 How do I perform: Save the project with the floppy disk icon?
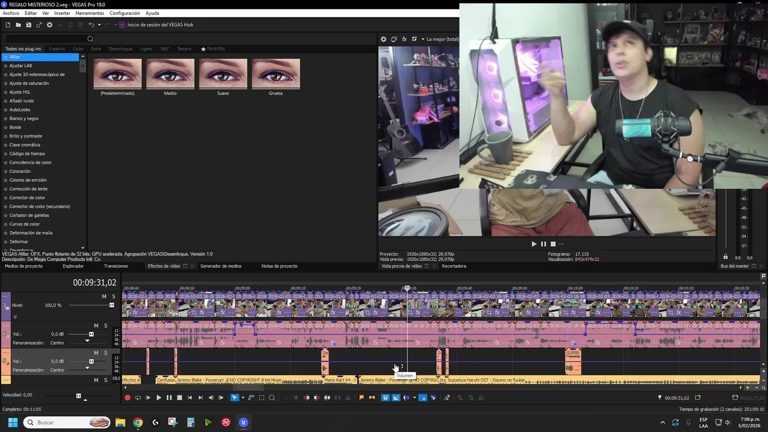[28, 25]
